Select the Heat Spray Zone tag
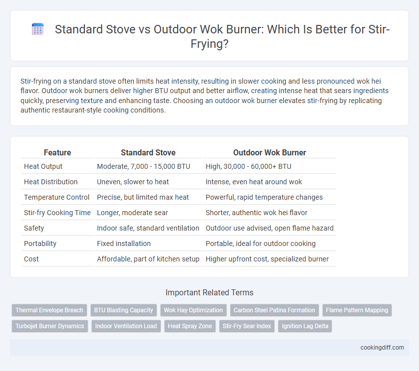 pos(190,326)
